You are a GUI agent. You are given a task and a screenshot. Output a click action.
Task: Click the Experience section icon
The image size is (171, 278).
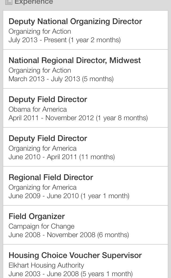click(9, 2)
